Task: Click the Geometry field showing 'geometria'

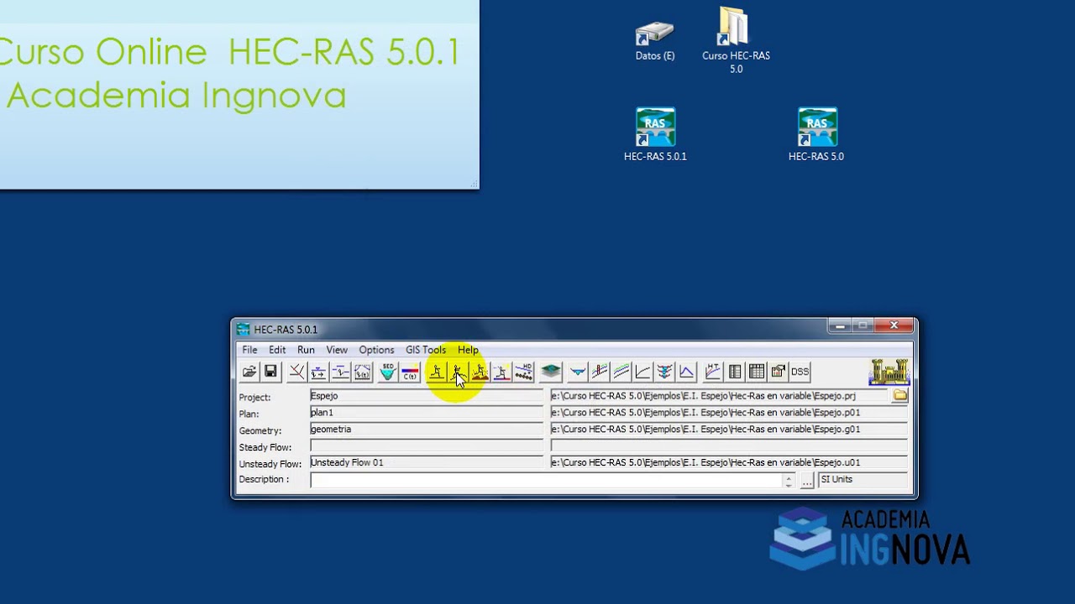Action: (x=427, y=430)
